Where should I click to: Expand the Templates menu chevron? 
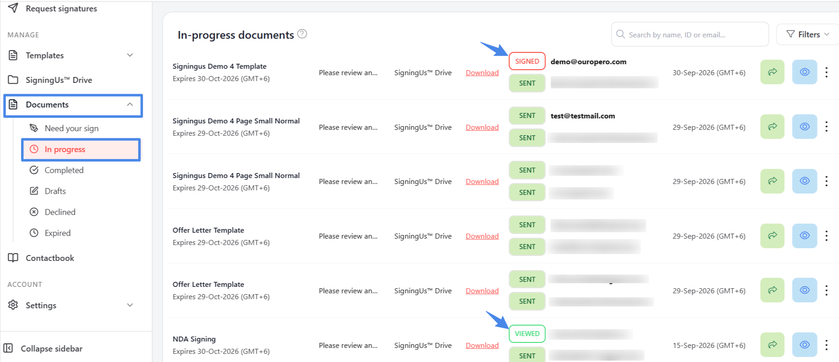point(130,55)
